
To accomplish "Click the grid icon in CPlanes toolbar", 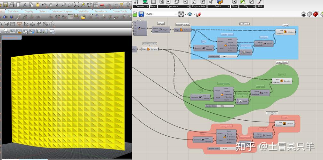I will tap(71, 17).
